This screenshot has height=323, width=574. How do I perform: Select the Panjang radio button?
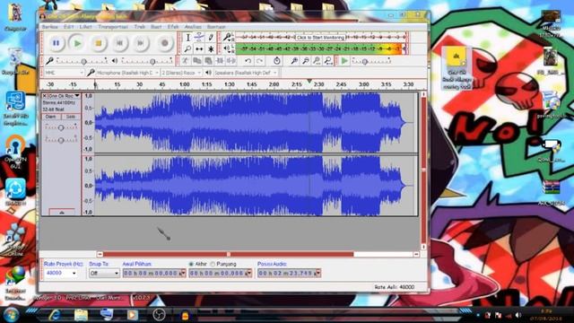point(213,264)
